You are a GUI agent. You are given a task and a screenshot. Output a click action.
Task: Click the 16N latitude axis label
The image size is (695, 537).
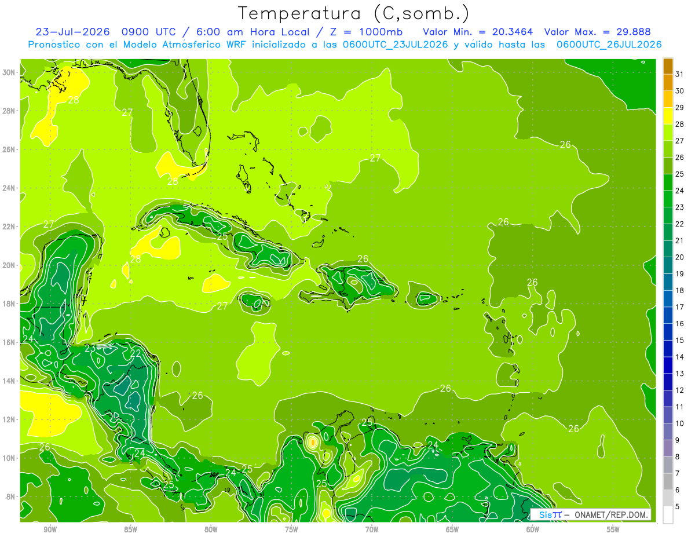click(x=10, y=342)
